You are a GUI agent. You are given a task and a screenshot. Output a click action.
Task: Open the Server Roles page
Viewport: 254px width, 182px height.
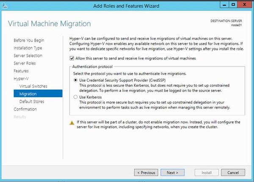point(25,63)
